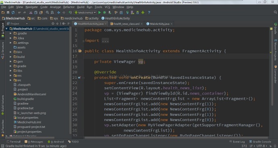Toggle the Build Variants side panel
This screenshot has width=278, height=148.
tap(3, 105)
